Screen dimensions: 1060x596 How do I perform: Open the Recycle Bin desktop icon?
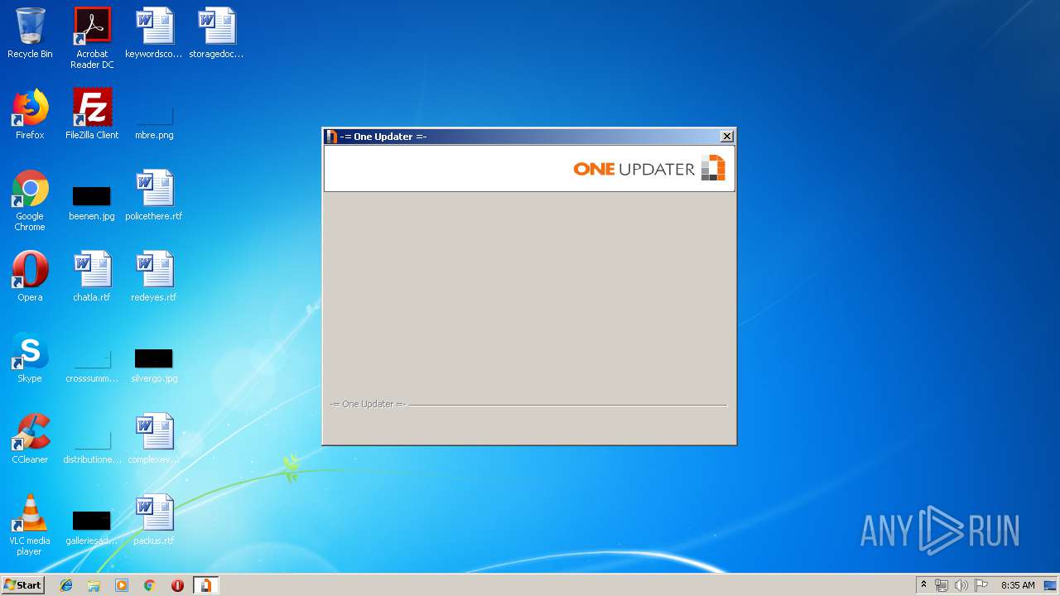[30, 33]
